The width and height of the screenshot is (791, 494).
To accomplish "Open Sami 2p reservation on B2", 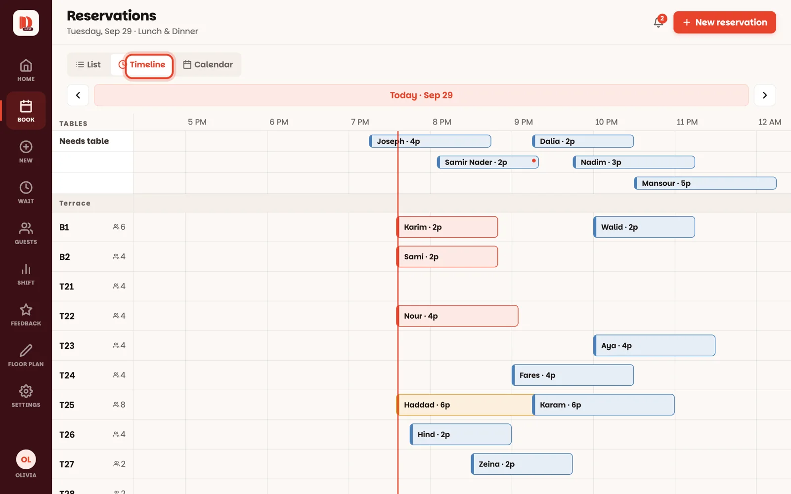I will click(447, 257).
